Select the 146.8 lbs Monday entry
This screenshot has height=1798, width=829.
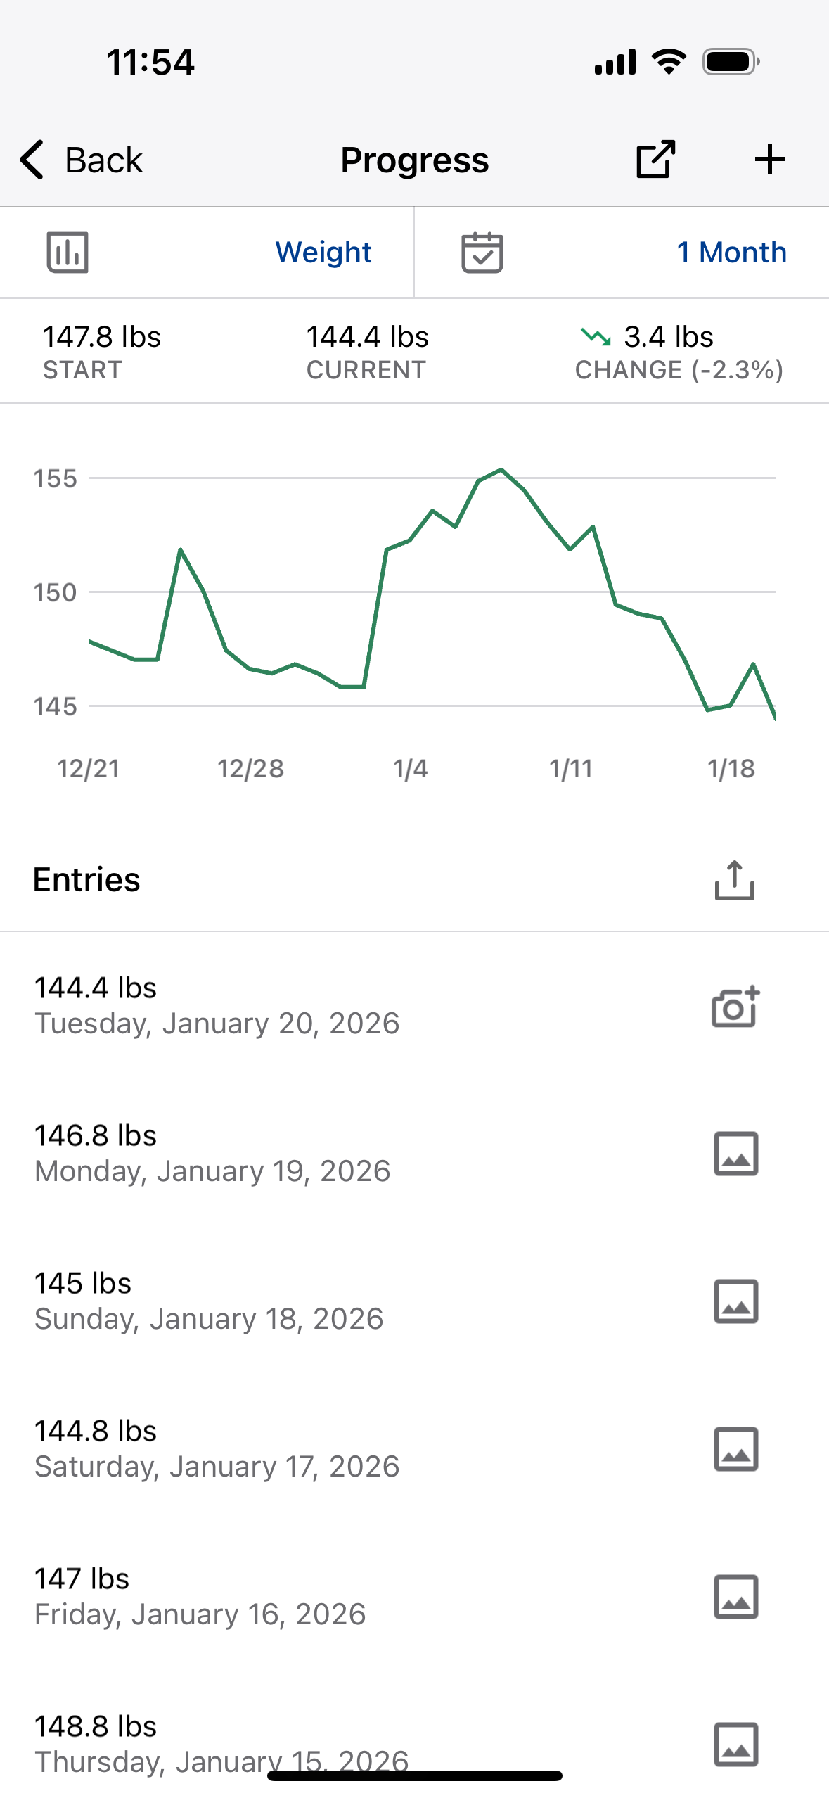pos(414,1154)
